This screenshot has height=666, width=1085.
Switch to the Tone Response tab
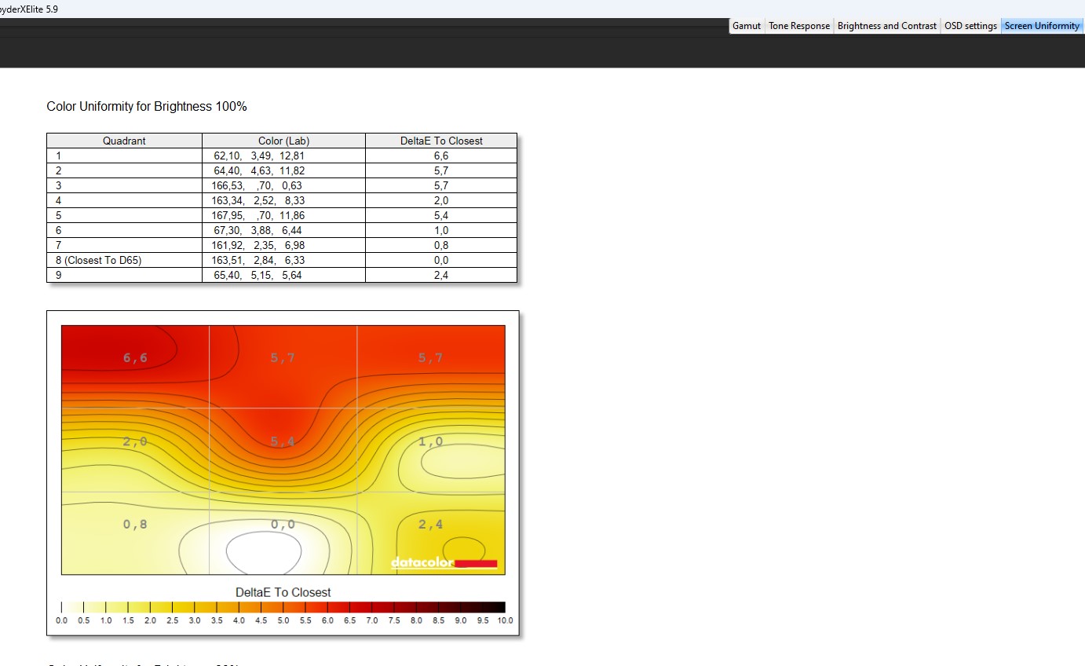(x=798, y=26)
